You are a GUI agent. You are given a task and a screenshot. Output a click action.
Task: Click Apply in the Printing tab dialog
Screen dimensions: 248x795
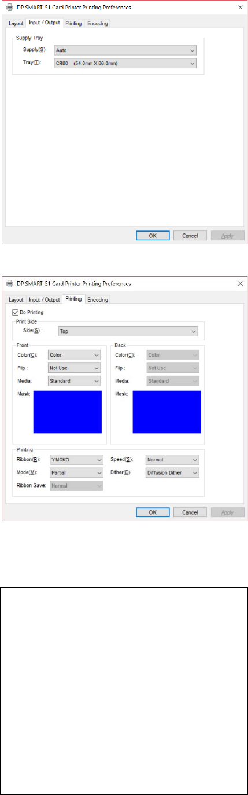pyautogui.click(x=227, y=512)
